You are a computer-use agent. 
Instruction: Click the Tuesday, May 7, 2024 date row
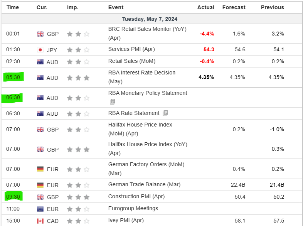point(150,19)
